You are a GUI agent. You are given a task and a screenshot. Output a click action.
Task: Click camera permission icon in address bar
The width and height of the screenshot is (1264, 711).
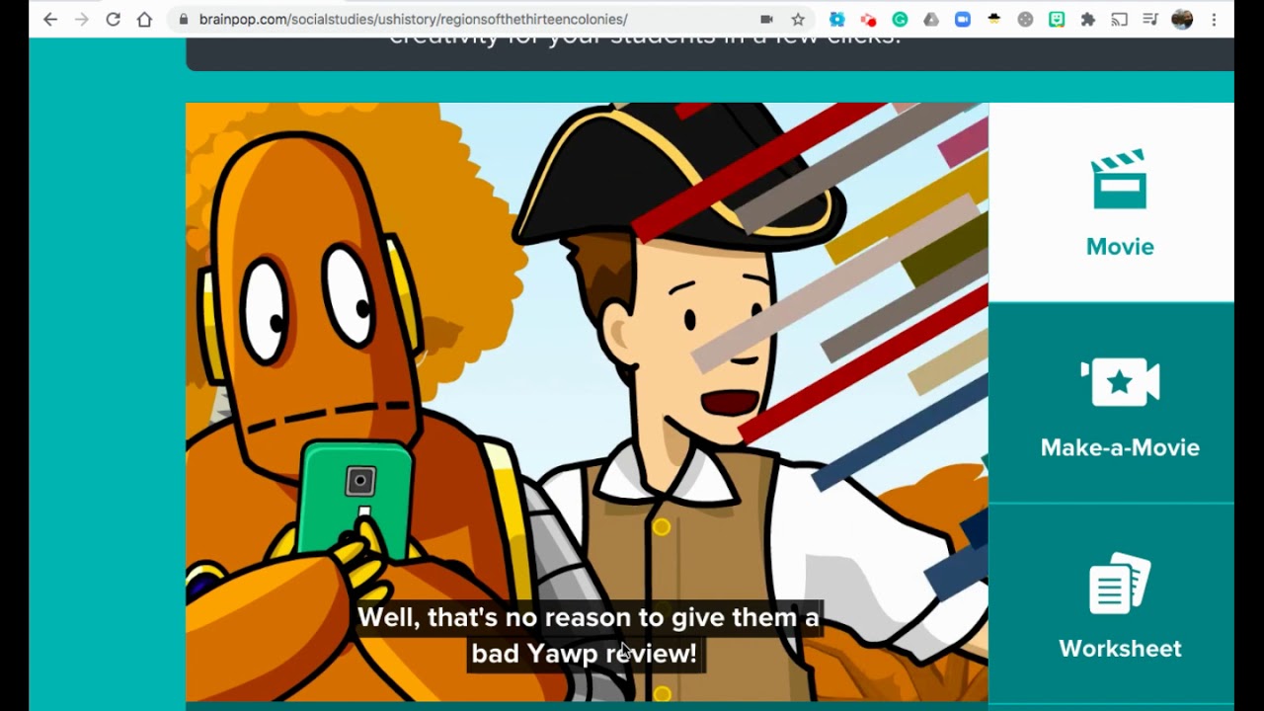[766, 19]
